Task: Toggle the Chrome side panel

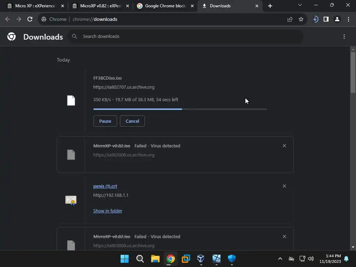Action: point(326,19)
